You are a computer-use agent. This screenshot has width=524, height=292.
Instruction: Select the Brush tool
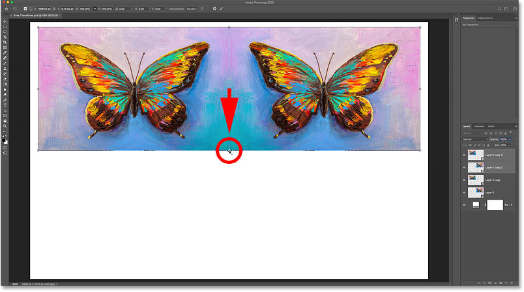click(5, 63)
